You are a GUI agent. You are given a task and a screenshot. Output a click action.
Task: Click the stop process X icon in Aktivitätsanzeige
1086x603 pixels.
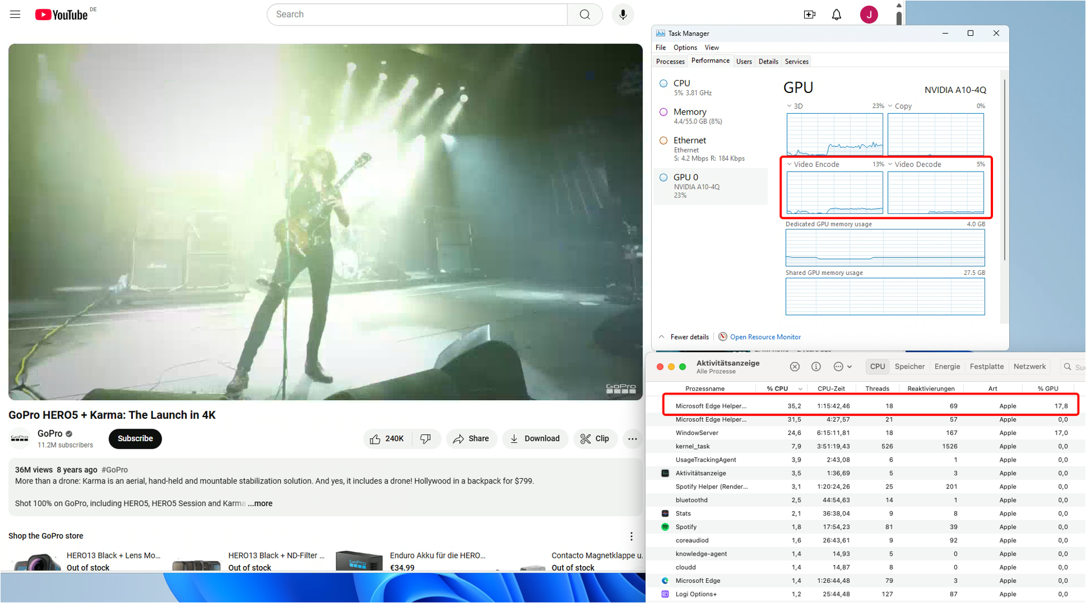click(x=795, y=367)
